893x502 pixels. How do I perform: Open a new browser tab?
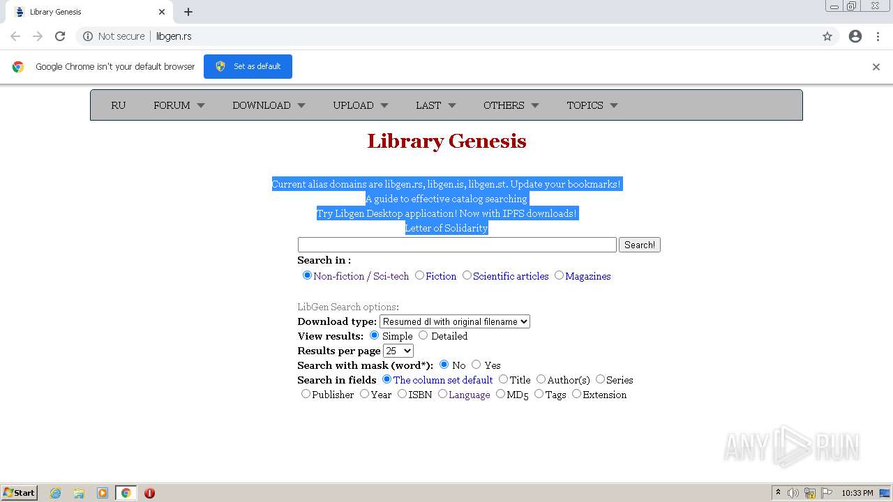(x=188, y=12)
